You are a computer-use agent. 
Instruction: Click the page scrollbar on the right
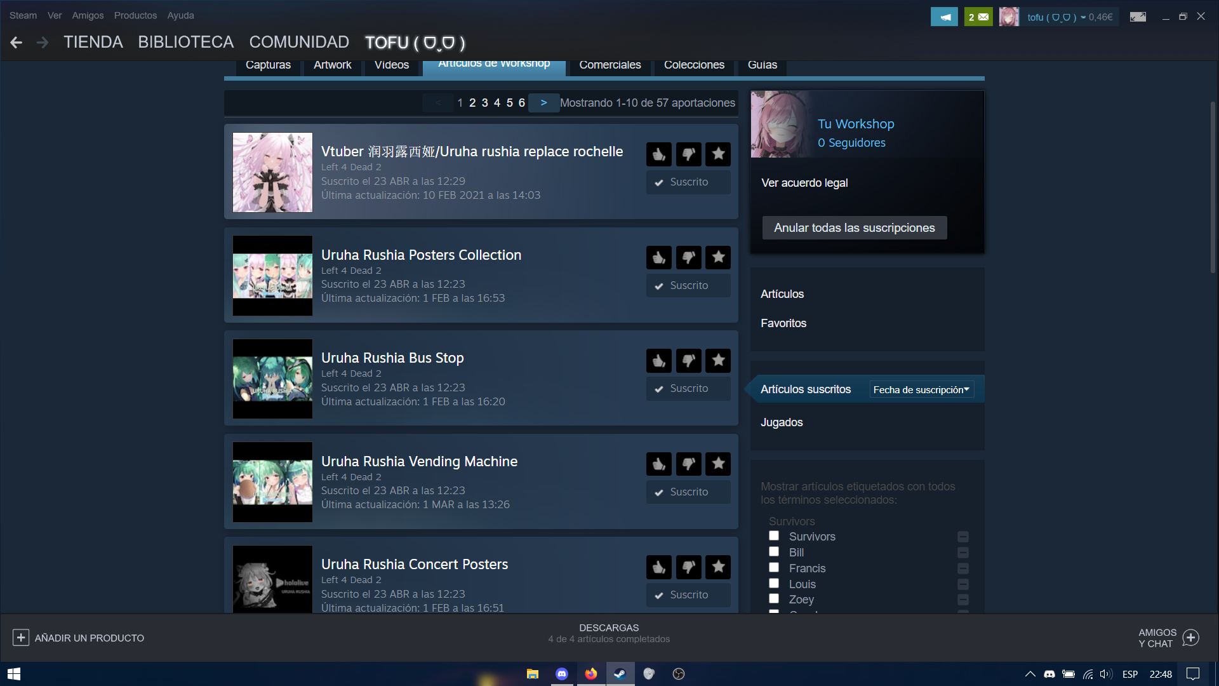point(1213,187)
